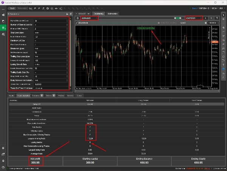Open the backtesting settings gear beside the start date

point(78,18)
